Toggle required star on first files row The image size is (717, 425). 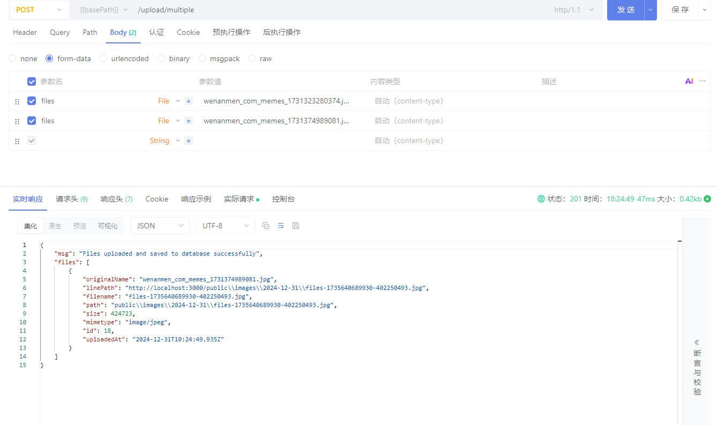(189, 101)
